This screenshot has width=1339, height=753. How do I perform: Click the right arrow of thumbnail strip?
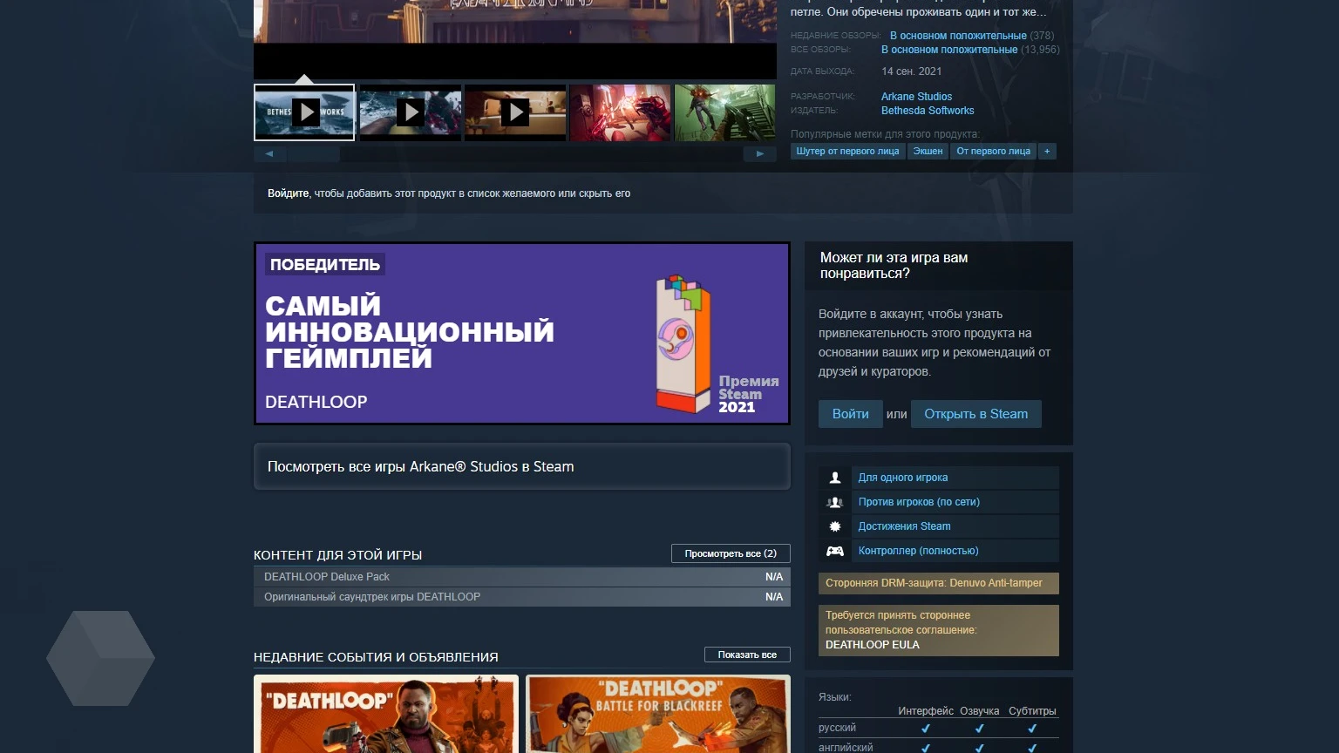coord(759,153)
